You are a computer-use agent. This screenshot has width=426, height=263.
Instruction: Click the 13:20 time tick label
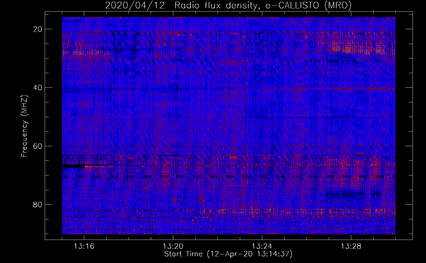173,246
